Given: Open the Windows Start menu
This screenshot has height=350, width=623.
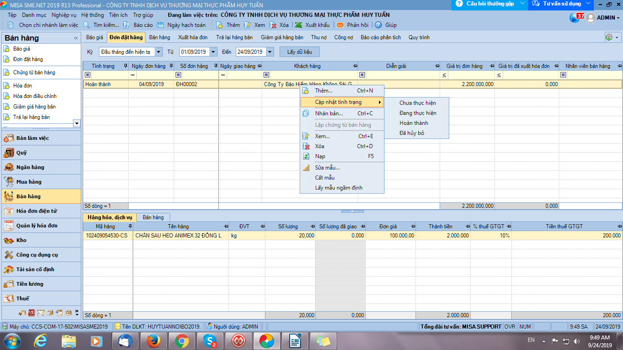Looking at the screenshot, I should pyautogui.click(x=12, y=340).
